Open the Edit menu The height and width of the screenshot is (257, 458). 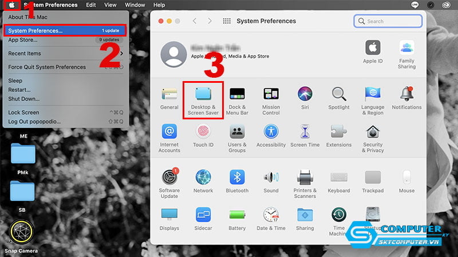tap(91, 5)
